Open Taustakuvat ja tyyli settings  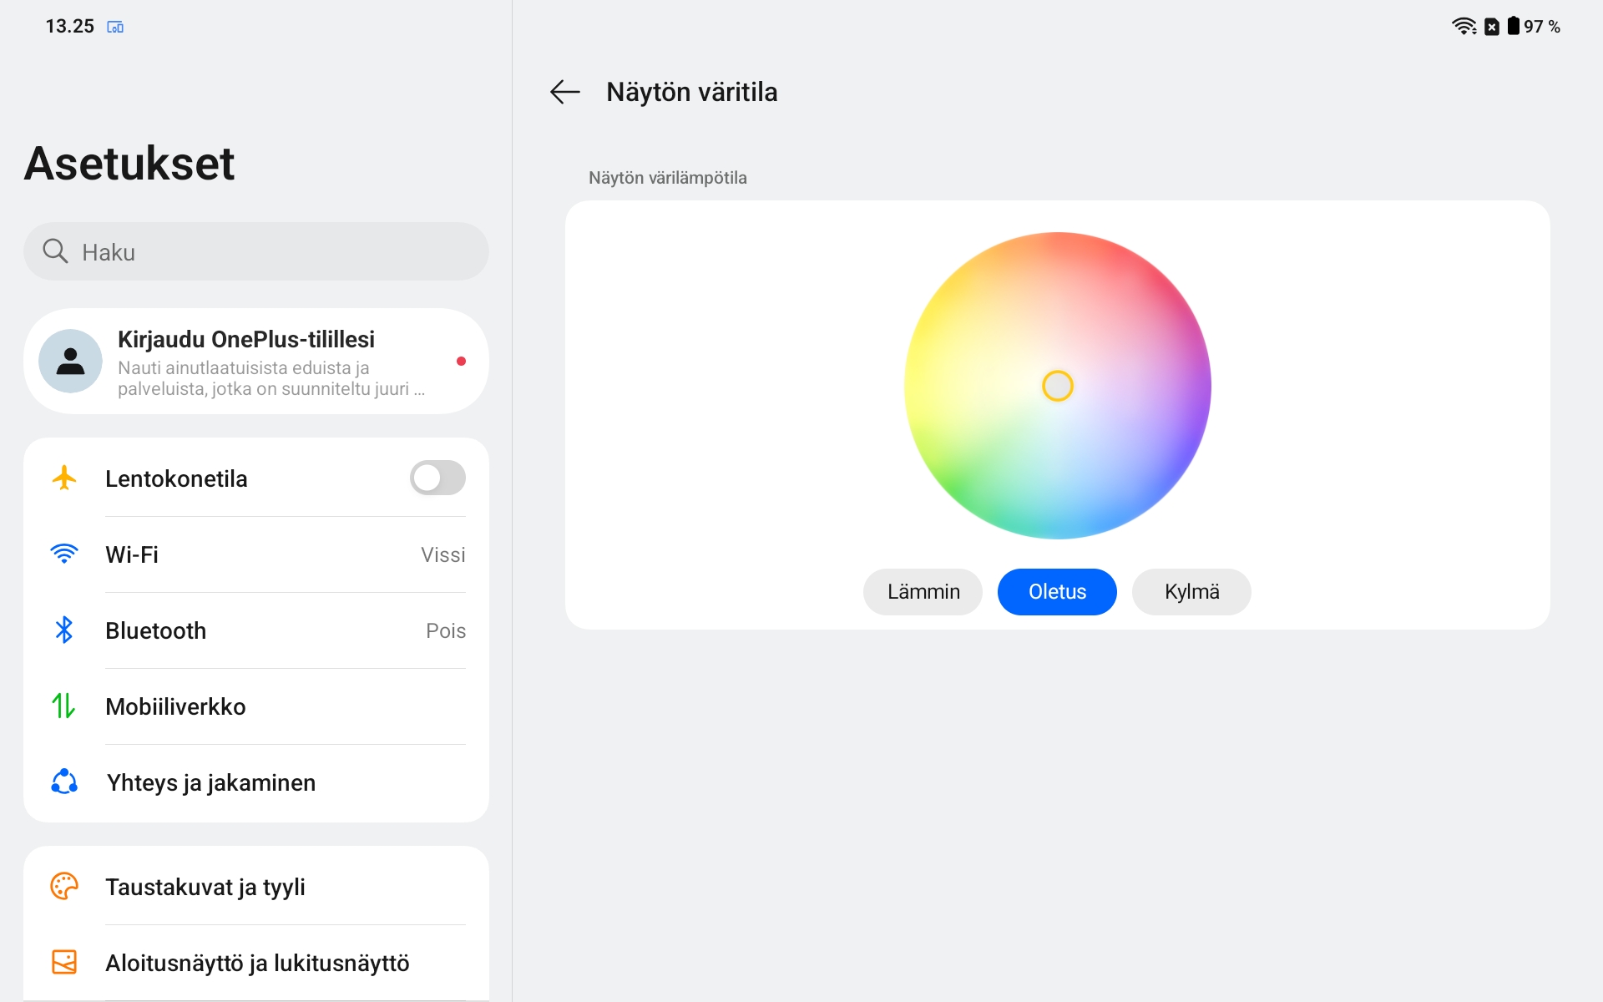[x=256, y=886]
